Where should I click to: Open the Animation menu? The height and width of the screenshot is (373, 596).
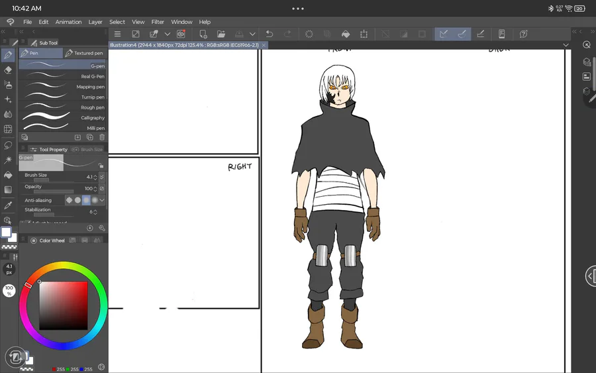[68, 22]
